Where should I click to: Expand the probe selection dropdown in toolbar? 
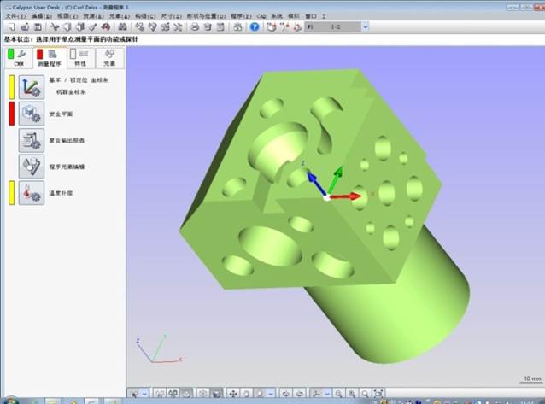(x=365, y=27)
